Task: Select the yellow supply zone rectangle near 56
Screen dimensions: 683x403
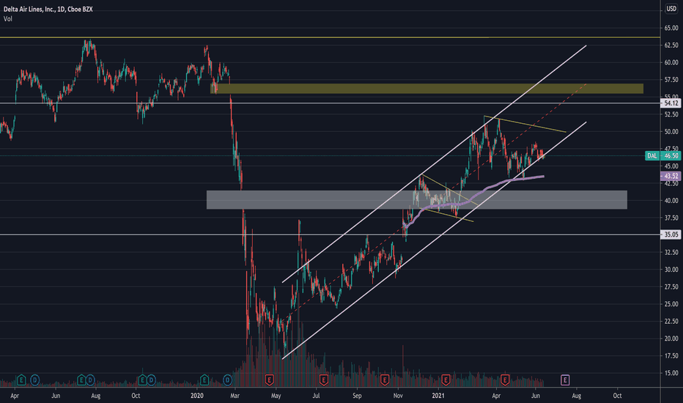Action: 427,89
